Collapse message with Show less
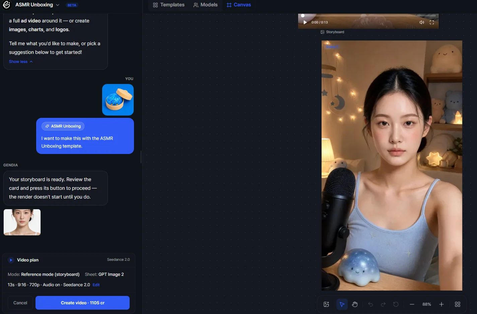The height and width of the screenshot is (314, 477). pyautogui.click(x=21, y=62)
